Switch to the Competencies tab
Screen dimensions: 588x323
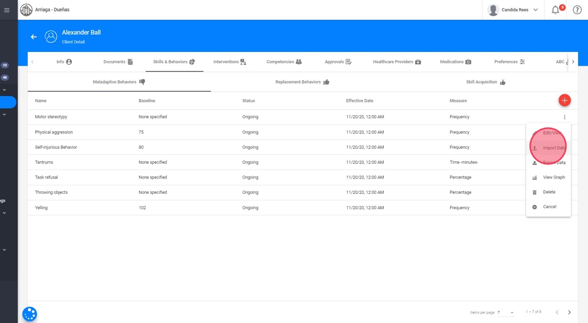pyautogui.click(x=284, y=62)
